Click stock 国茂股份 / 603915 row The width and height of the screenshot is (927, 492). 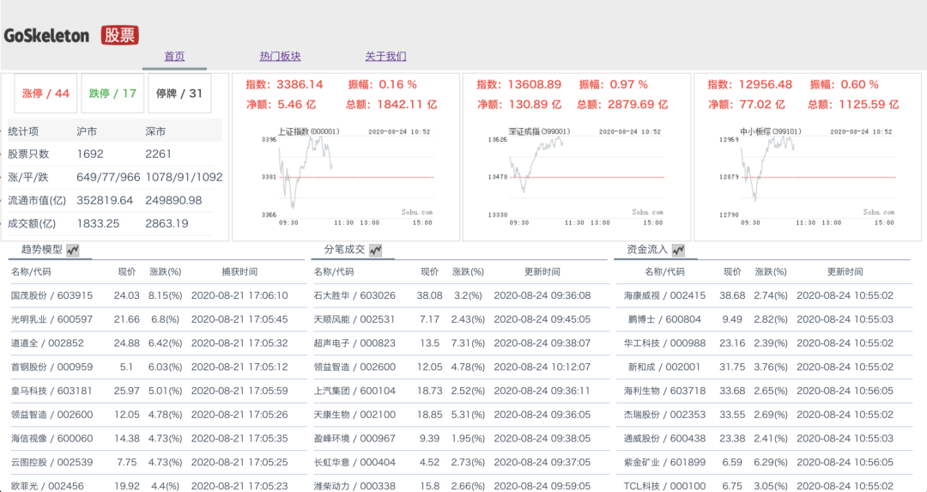click(51, 295)
